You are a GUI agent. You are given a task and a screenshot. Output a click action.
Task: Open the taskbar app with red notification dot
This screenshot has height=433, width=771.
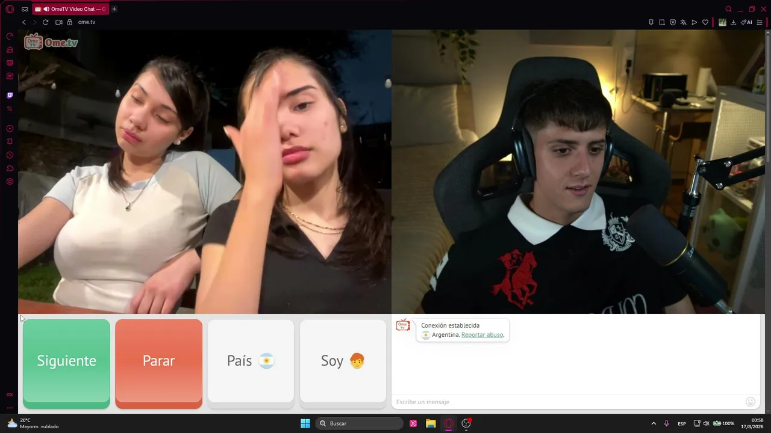point(466,423)
